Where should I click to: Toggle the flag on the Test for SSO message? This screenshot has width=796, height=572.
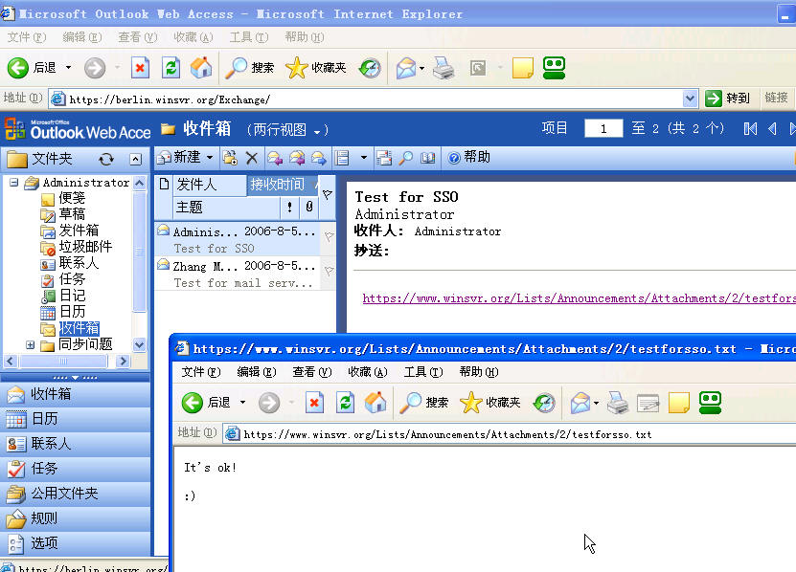click(329, 236)
